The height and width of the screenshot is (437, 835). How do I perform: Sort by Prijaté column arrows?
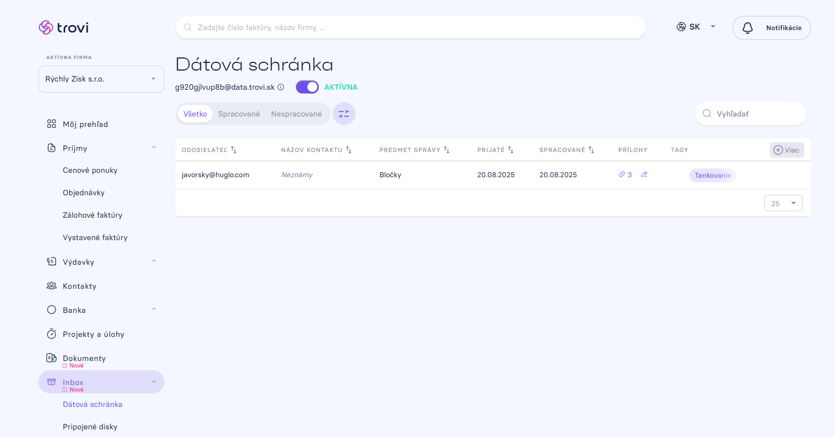point(511,150)
